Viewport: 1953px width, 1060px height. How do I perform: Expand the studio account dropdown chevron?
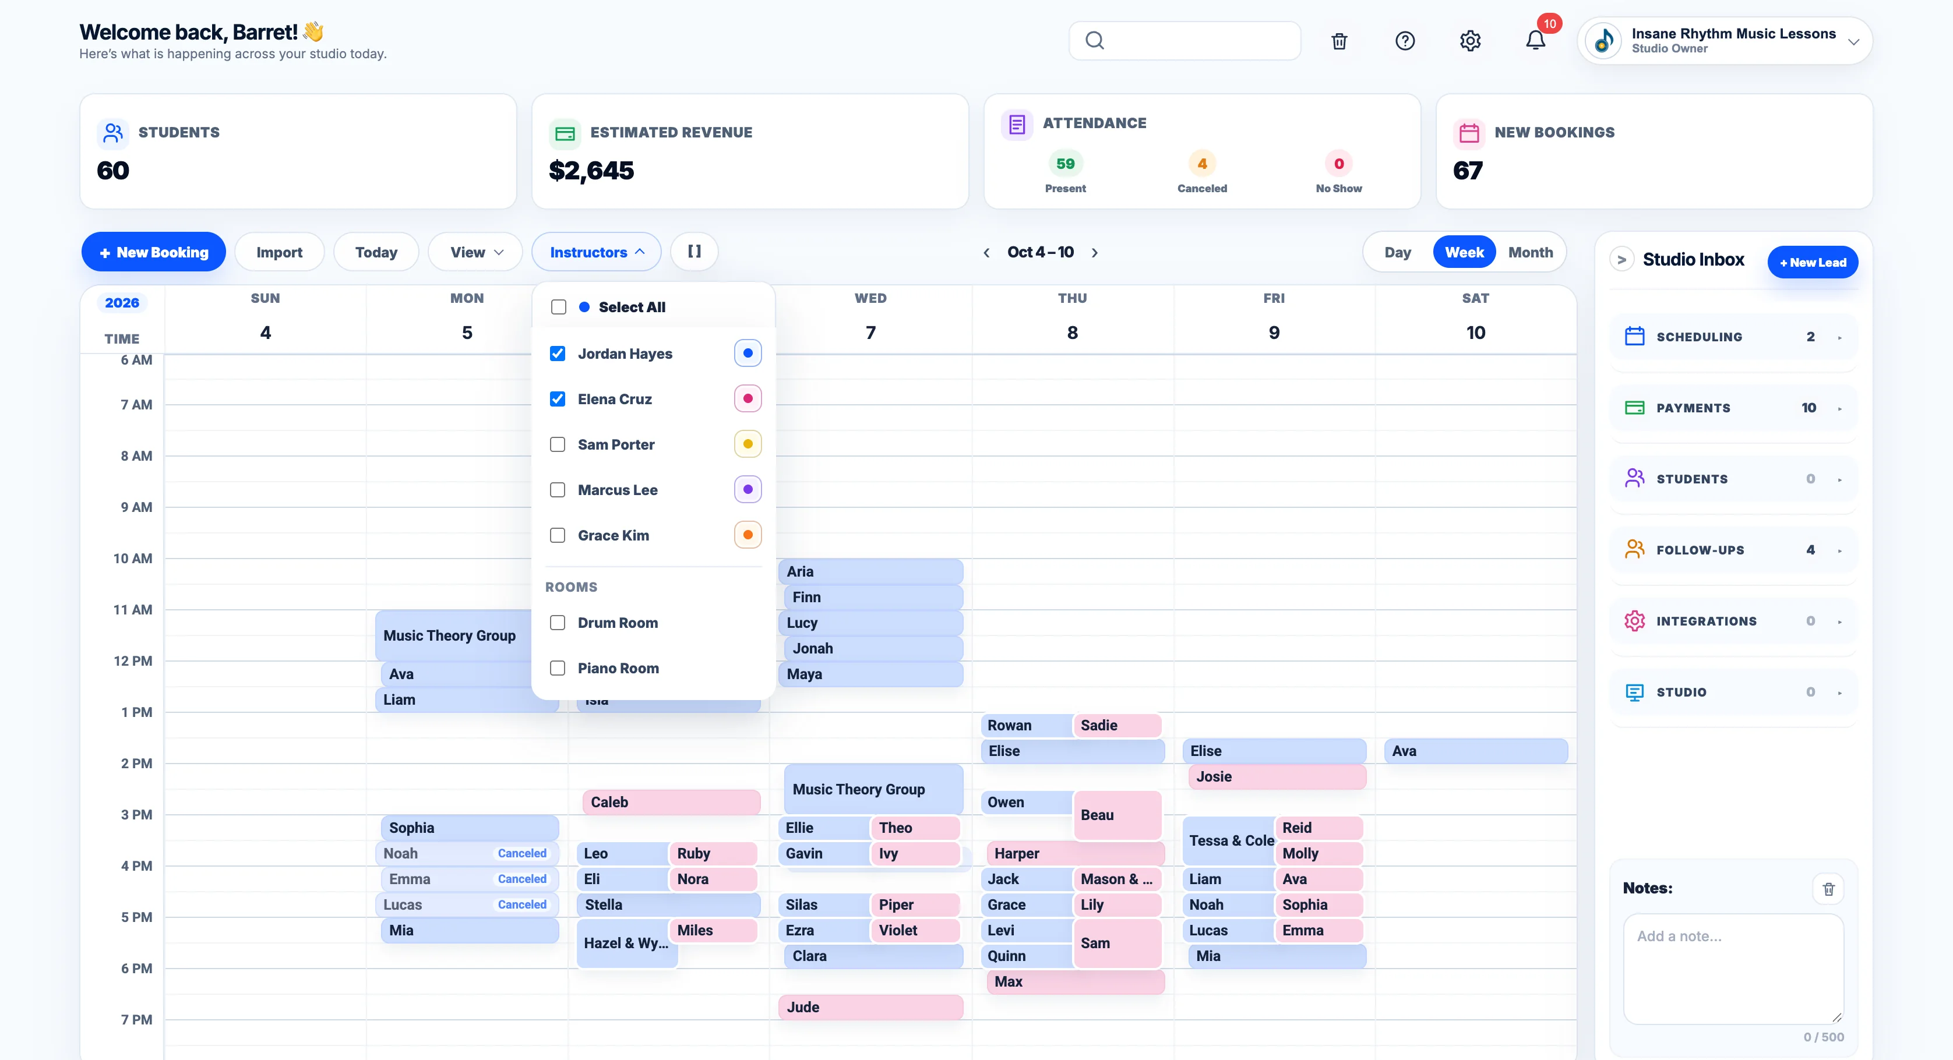tap(1853, 42)
